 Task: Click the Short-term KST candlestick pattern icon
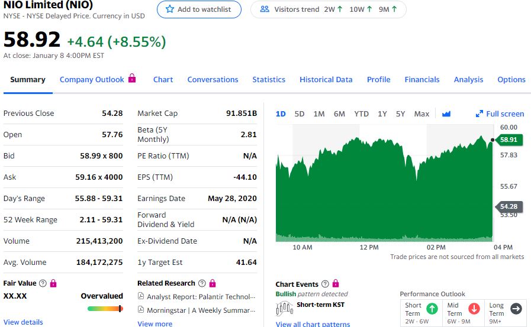285,309
